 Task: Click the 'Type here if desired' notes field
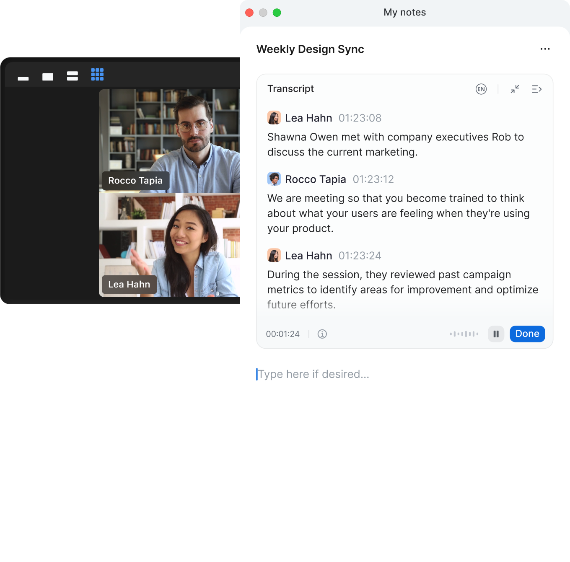pos(313,374)
